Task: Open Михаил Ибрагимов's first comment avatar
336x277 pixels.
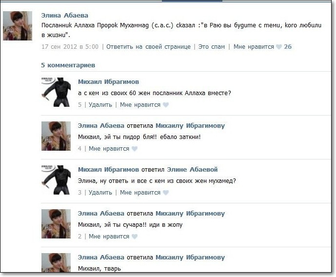Action: pos(56,92)
